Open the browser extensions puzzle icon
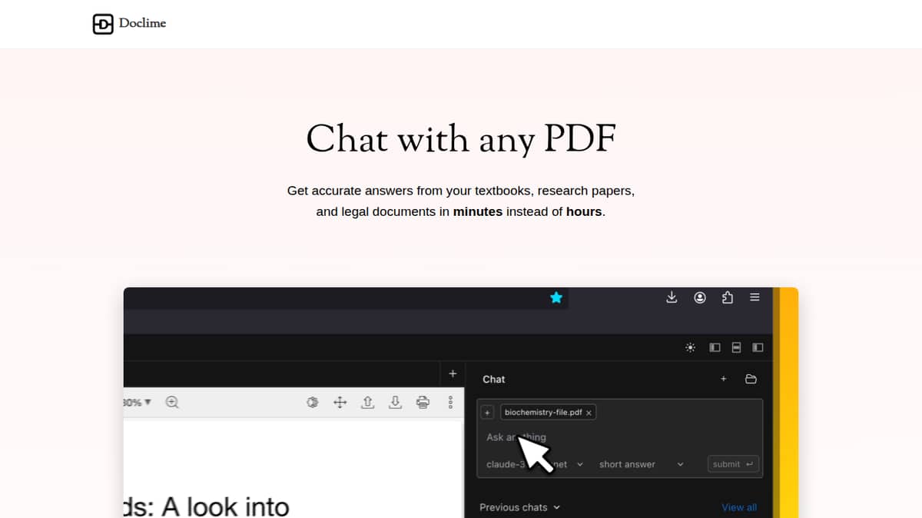The height and width of the screenshot is (518, 922). coord(728,297)
